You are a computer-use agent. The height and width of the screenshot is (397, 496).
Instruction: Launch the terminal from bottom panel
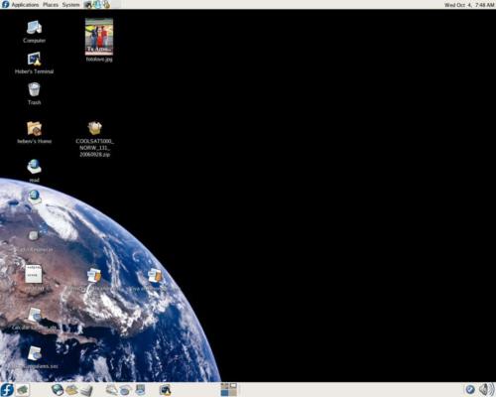coord(165,390)
